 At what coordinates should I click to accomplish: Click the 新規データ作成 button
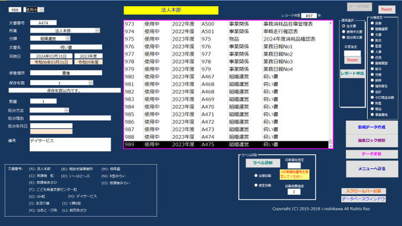pyautogui.click(x=372, y=127)
